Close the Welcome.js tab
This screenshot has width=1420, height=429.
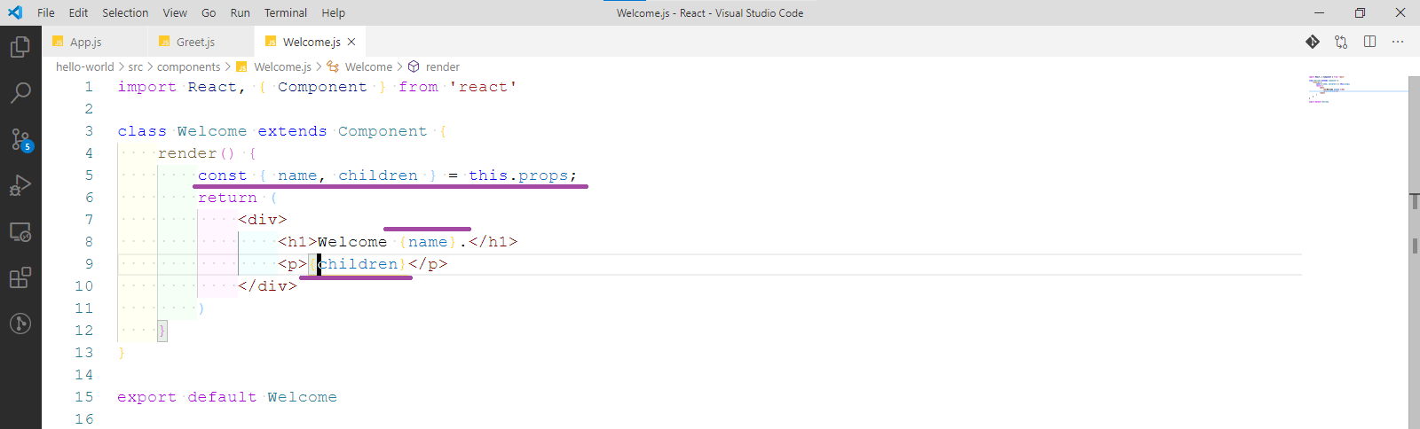(x=351, y=42)
